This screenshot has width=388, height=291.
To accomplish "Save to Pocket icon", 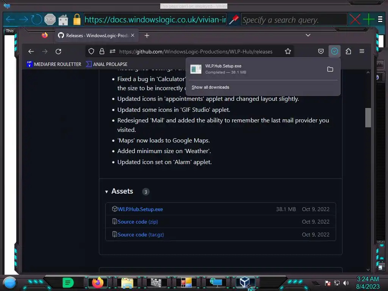I will click(x=321, y=51).
